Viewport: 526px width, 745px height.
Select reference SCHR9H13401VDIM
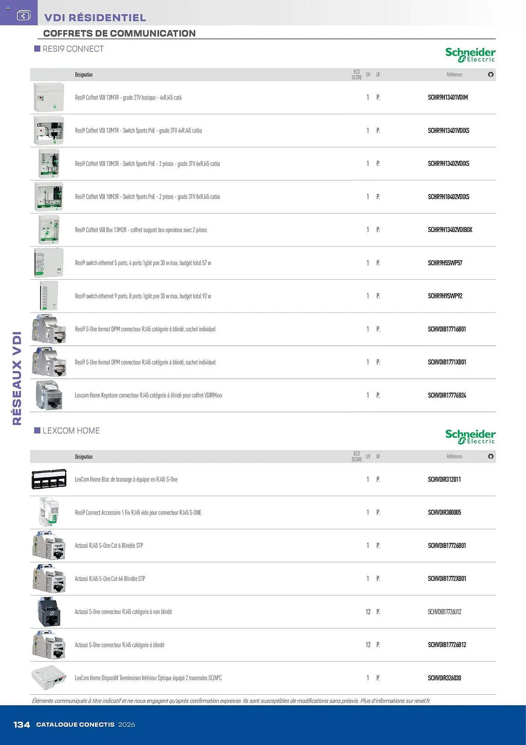(448, 98)
